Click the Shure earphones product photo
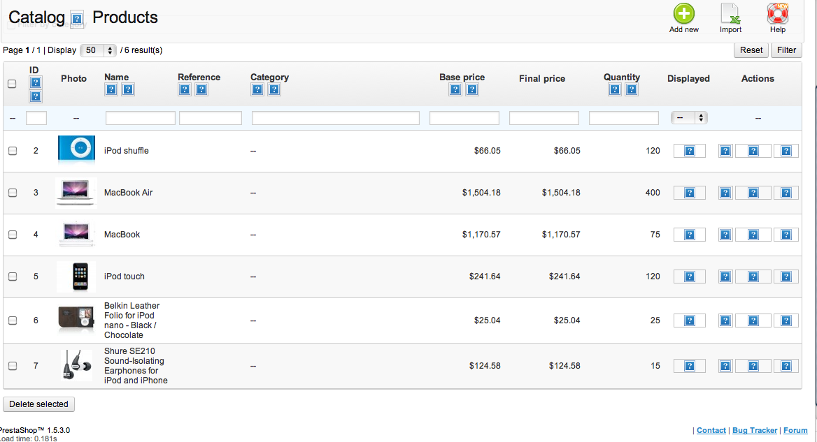 pyautogui.click(x=77, y=365)
